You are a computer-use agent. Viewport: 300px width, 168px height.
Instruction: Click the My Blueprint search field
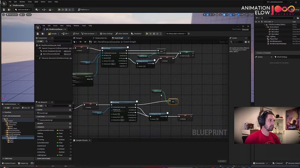tap(57, 106)
